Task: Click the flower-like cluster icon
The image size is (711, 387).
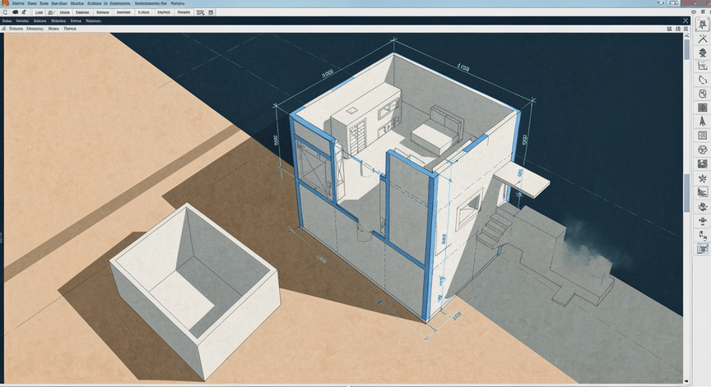Action: (703, 206)
